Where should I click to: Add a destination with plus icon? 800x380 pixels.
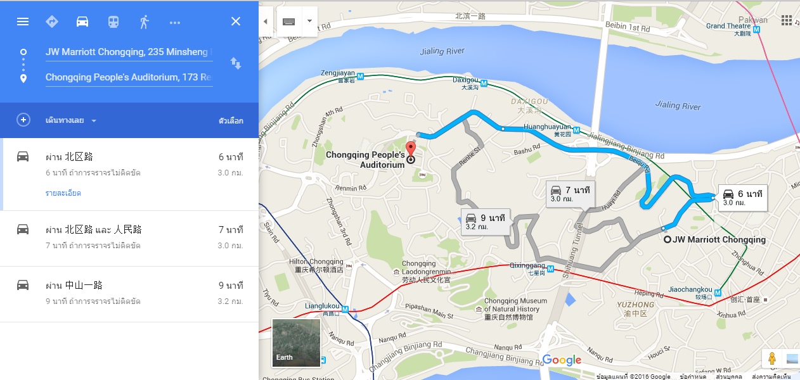23,120
